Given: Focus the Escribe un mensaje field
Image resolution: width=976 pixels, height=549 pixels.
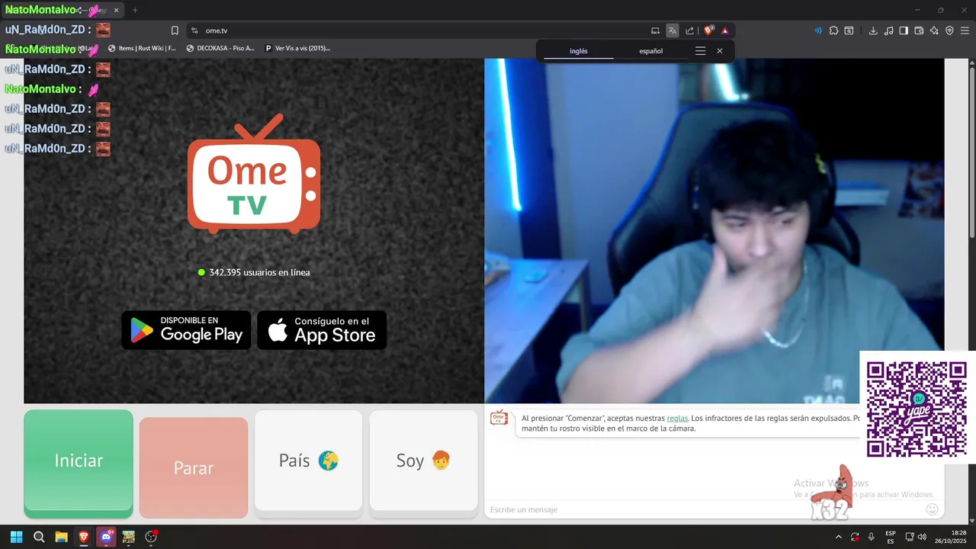Looking at the screenshot, I should (701, 509).
